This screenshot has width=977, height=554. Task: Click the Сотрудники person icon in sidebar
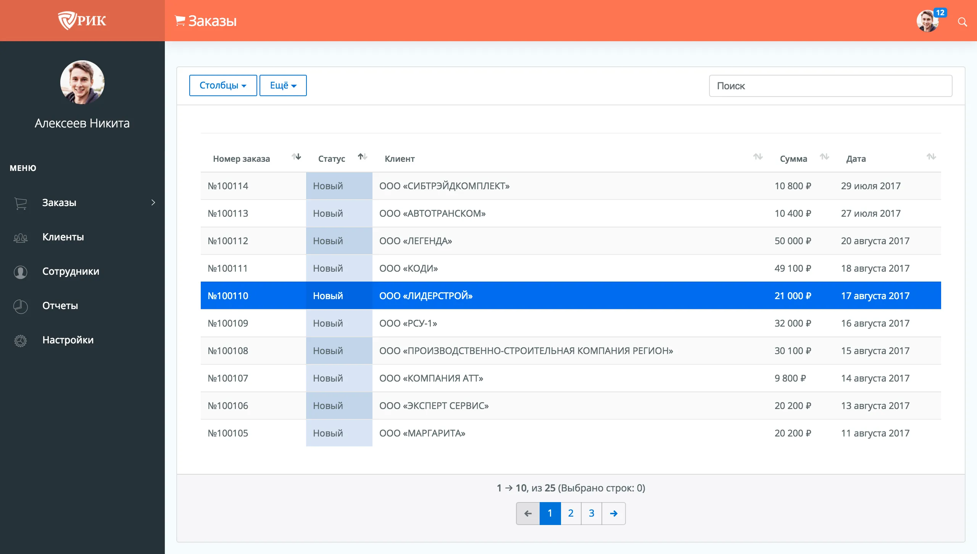[x=21, y=272]
